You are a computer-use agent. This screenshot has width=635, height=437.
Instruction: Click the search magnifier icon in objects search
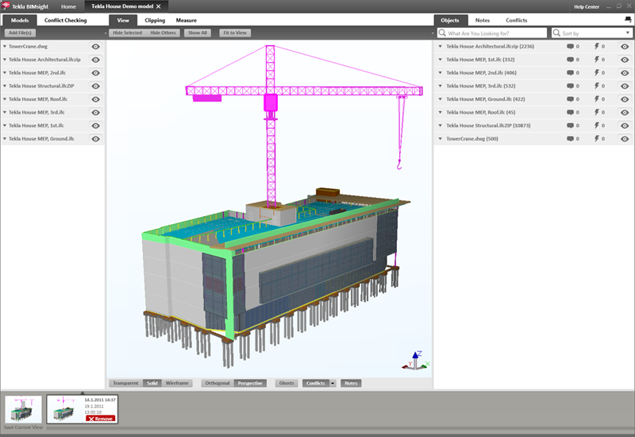[442, 33]
